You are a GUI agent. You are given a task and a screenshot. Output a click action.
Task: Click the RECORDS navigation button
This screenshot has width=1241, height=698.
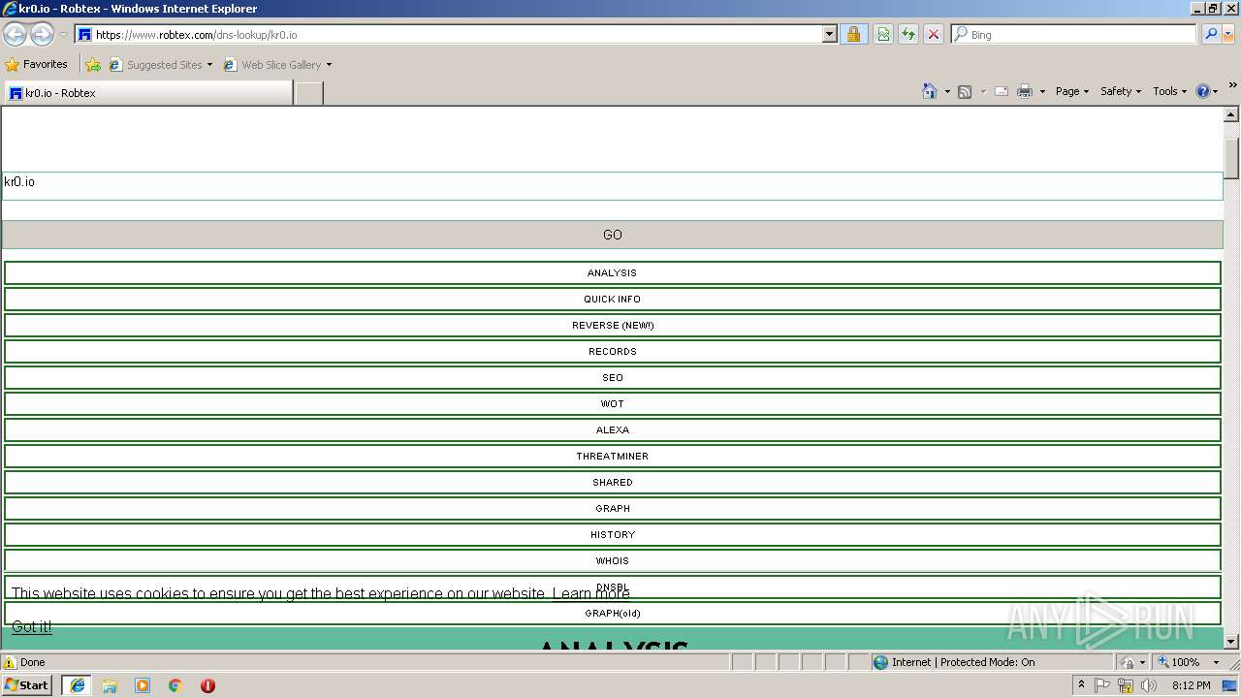[x=612, y=351]
